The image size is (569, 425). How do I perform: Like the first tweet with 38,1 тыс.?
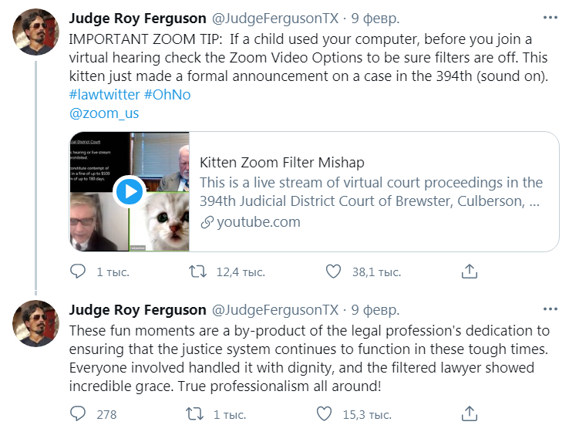coord(333,272)
